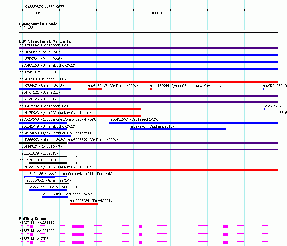
Task: Click the nsv6257846 variant label
Action: [x=275, y=106]
